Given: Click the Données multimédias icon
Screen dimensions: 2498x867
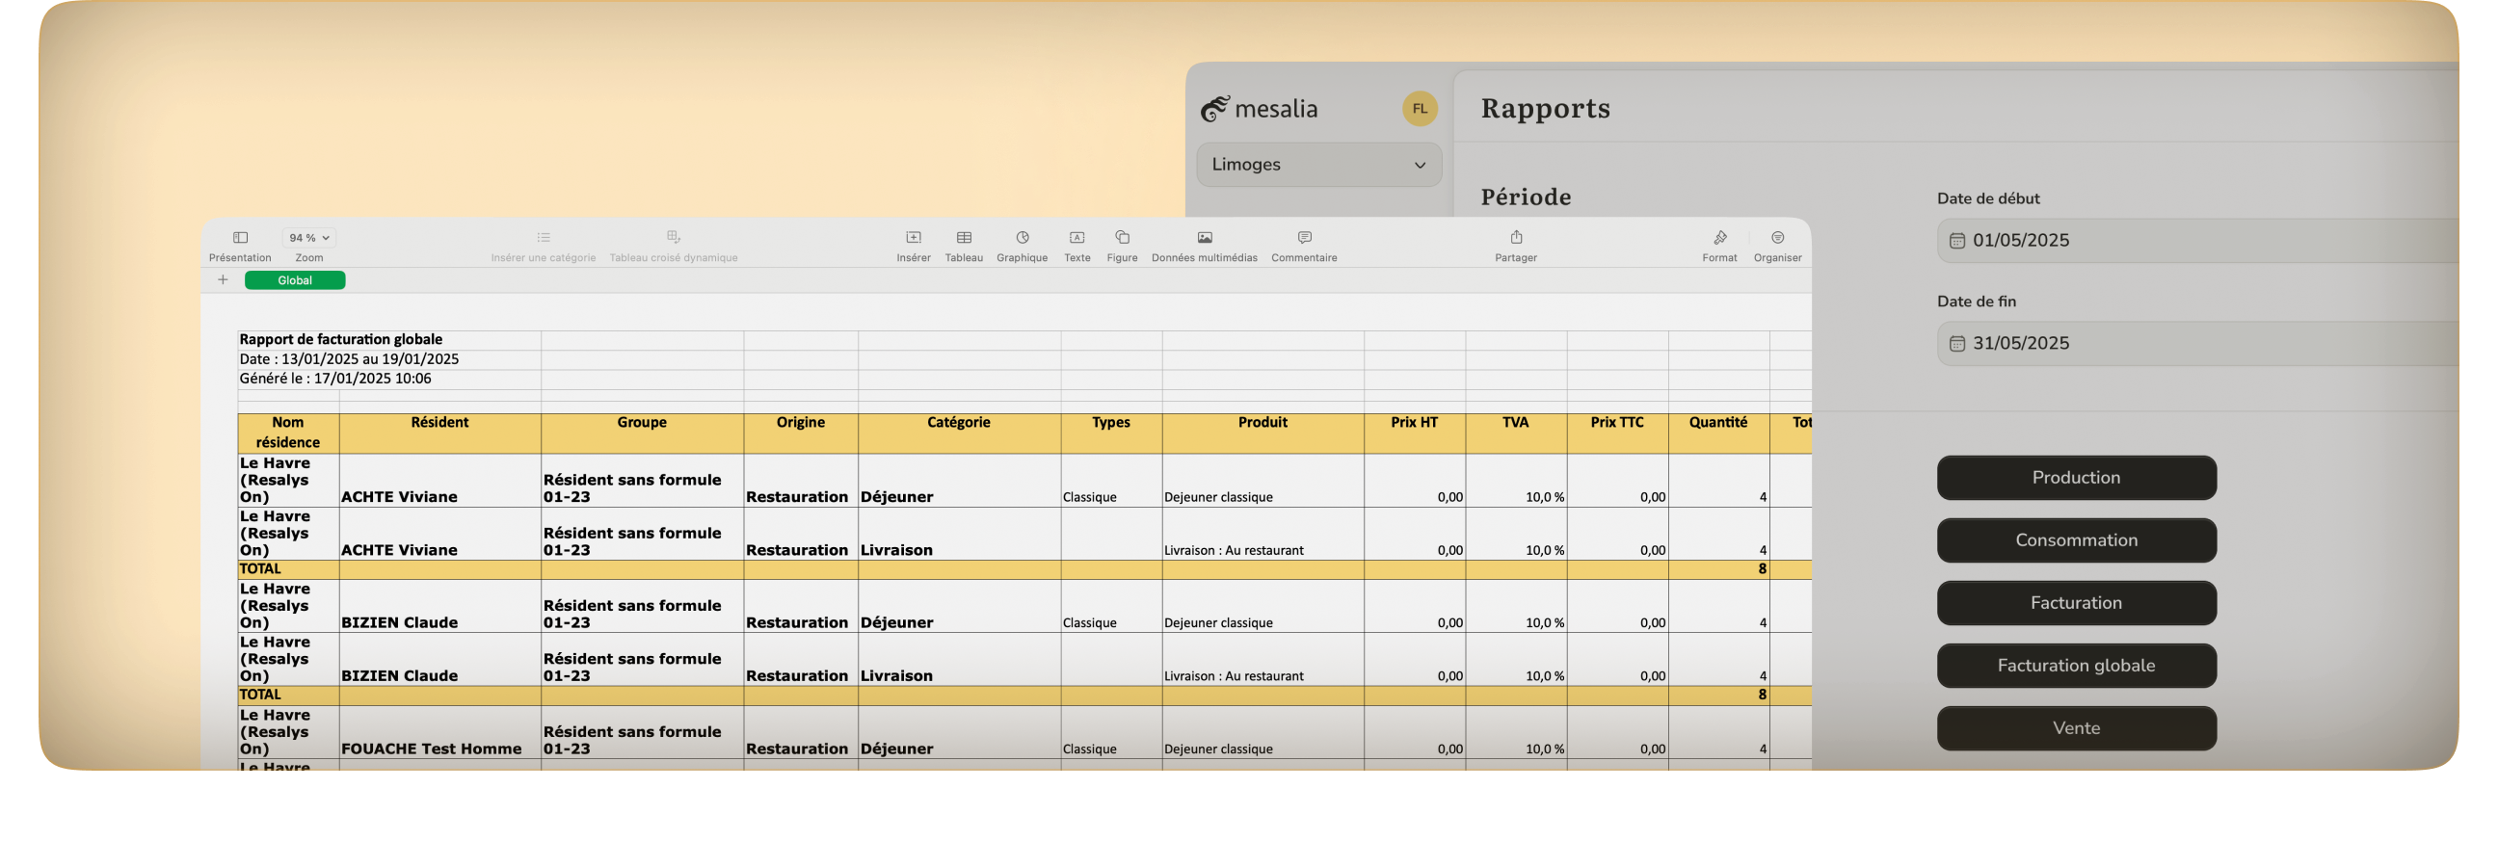Looking at the screenshot, I should 1204,238.
